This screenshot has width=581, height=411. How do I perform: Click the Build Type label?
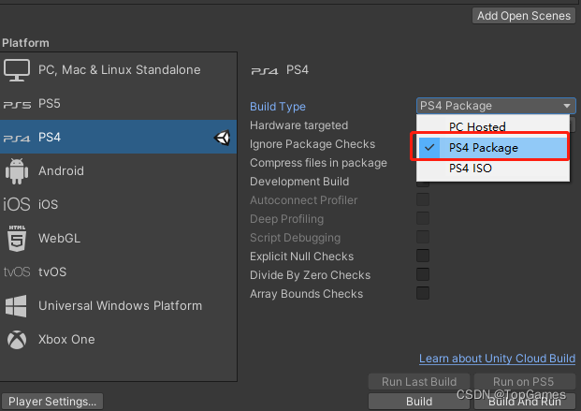coord(278,107)
